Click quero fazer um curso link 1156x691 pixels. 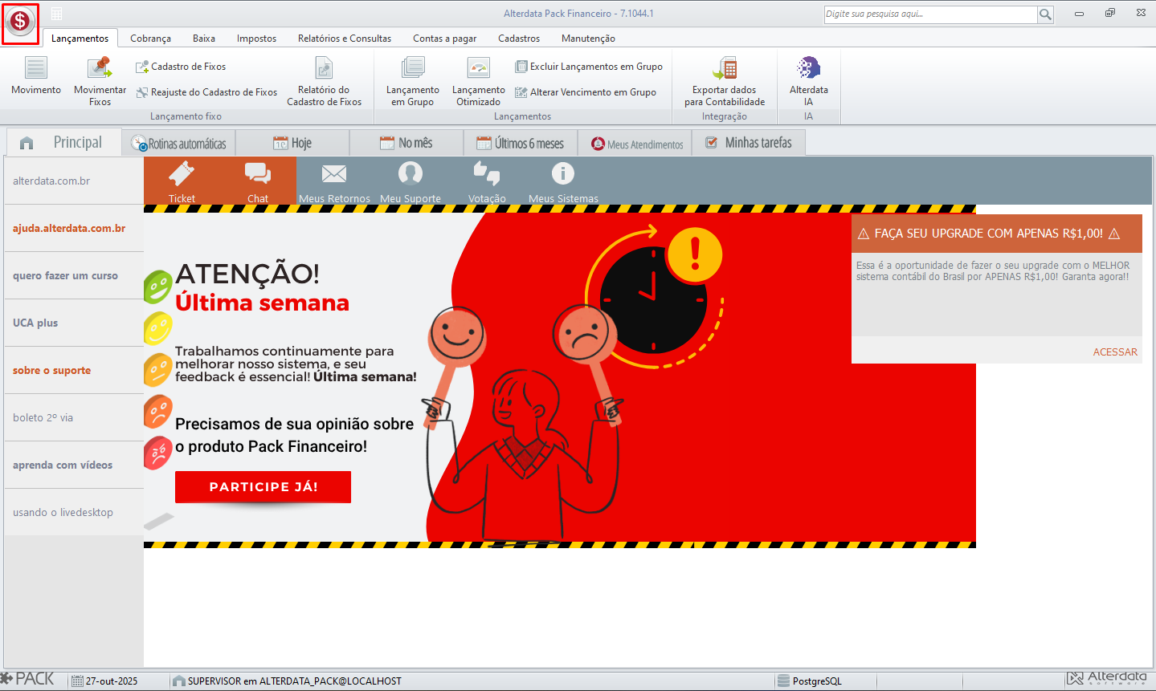pyautogui.click(x=74, y=276)
